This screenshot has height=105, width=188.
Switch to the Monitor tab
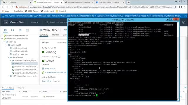coord(56,35)
